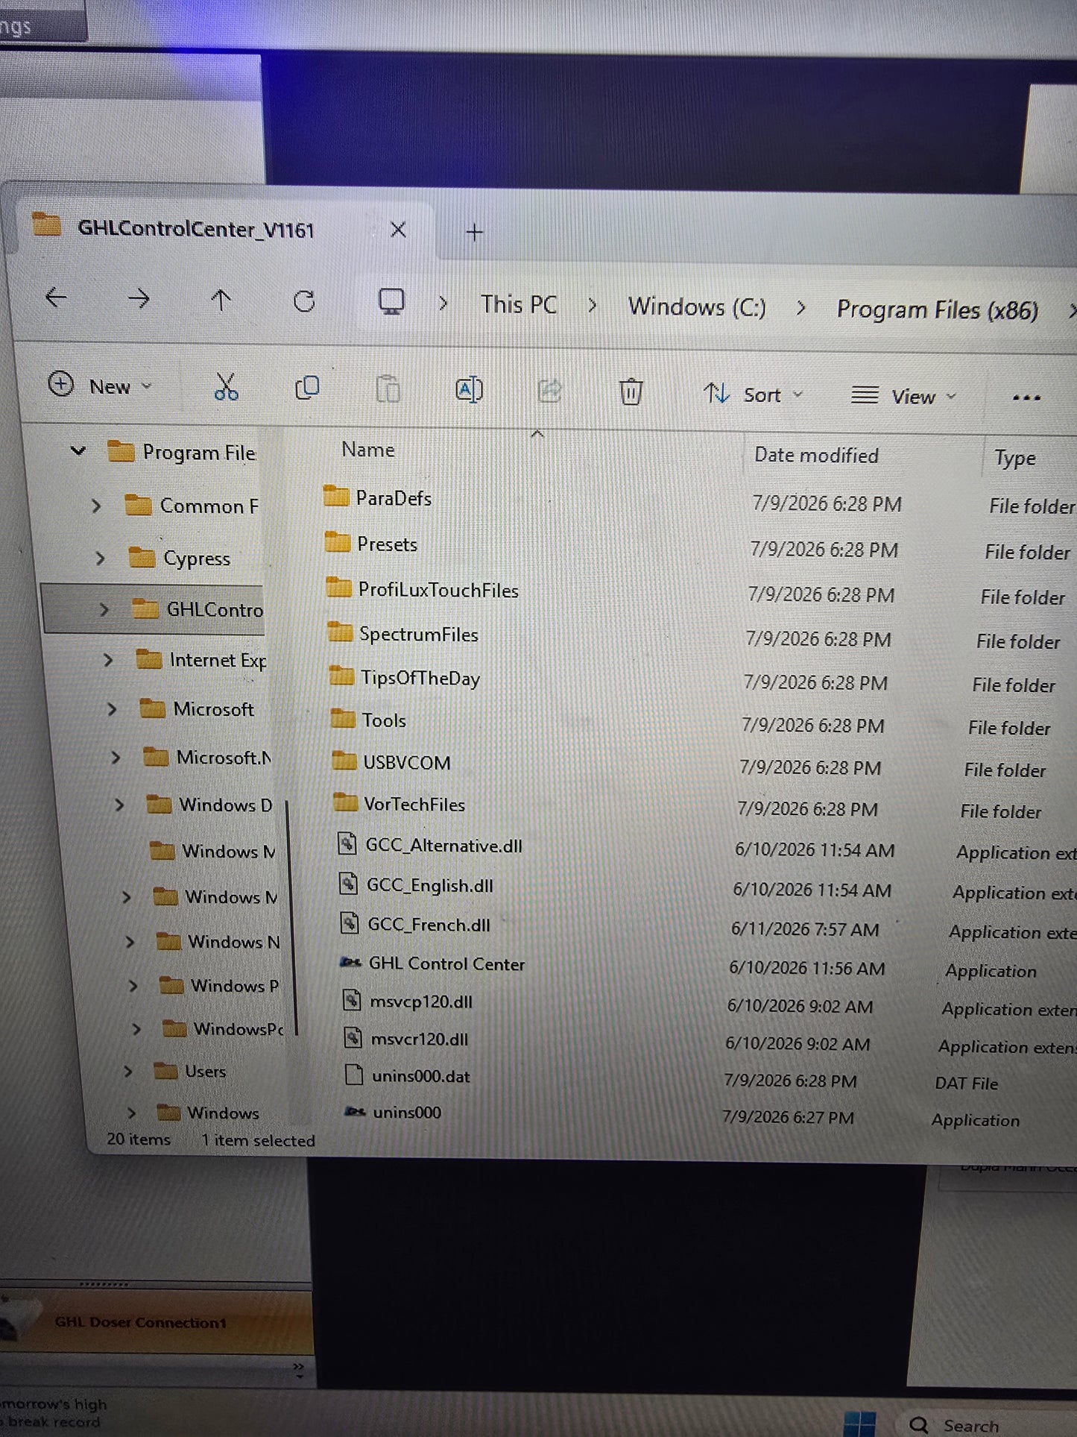Open chevron after Windows (C:) breadcrumb
This screenshot has width=1077, height=1437.
[x=800, y=307]
